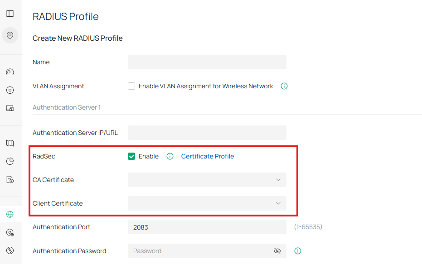Disable the RadSec Enable checkbox
422x264 pixels.
[131, 156]
